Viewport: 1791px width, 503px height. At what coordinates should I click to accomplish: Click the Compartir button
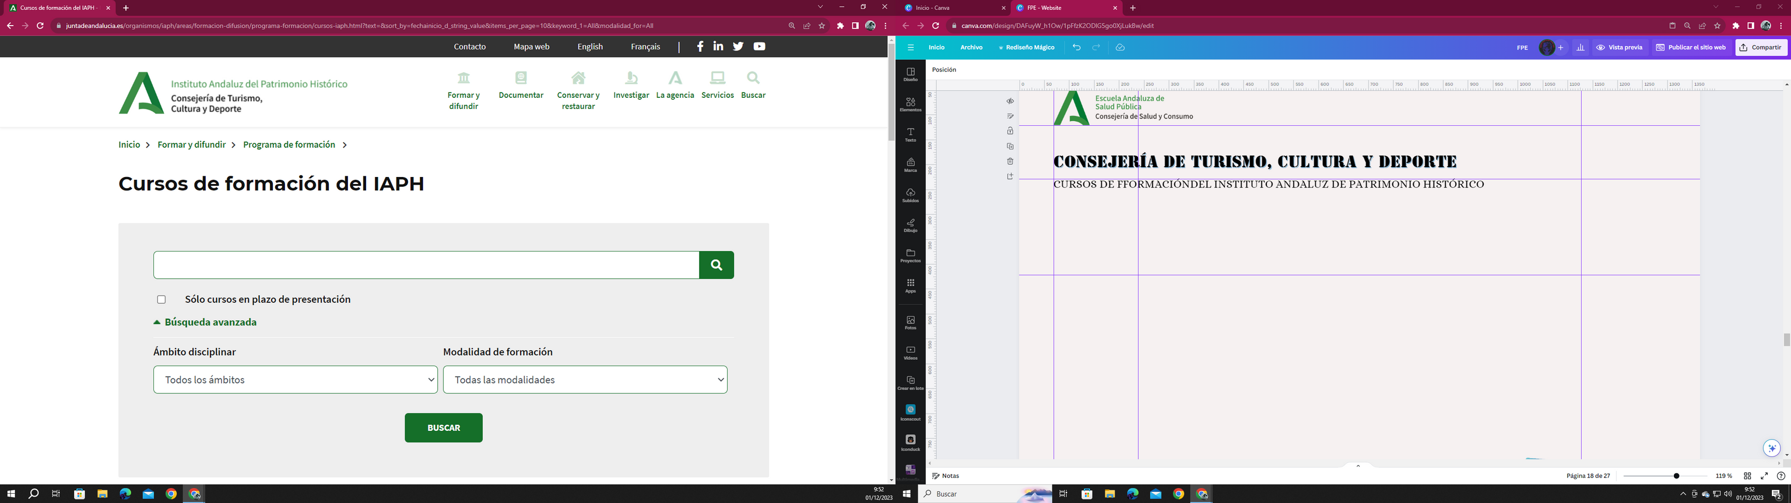coord(1761,47)
